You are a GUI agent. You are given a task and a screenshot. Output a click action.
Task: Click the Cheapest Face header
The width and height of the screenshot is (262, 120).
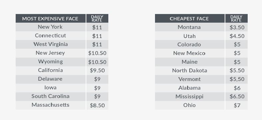190,18
